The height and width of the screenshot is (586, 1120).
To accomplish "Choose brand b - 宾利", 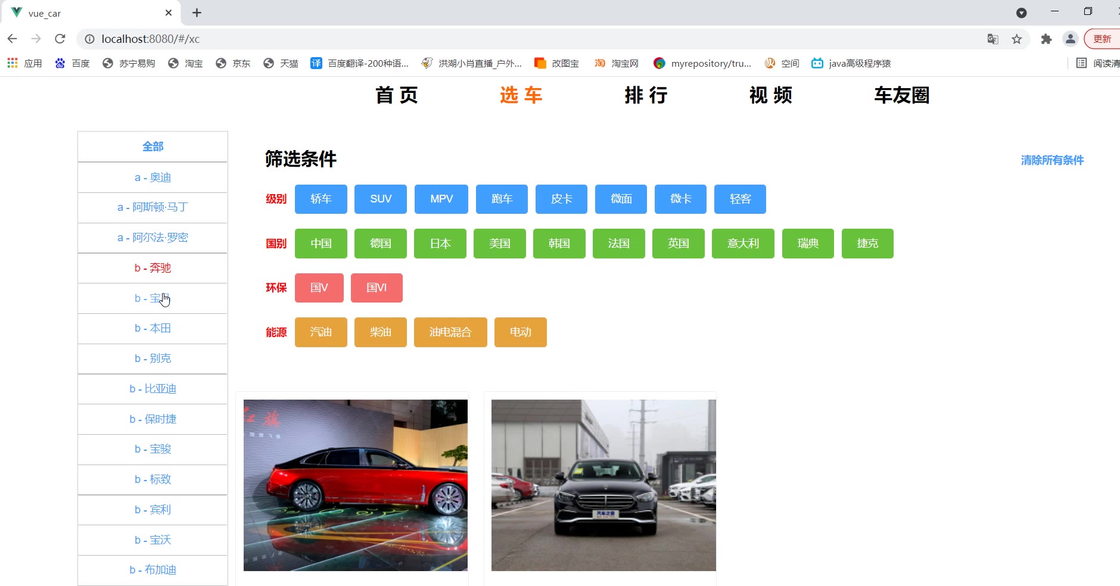I will click(x=153, y=510).
